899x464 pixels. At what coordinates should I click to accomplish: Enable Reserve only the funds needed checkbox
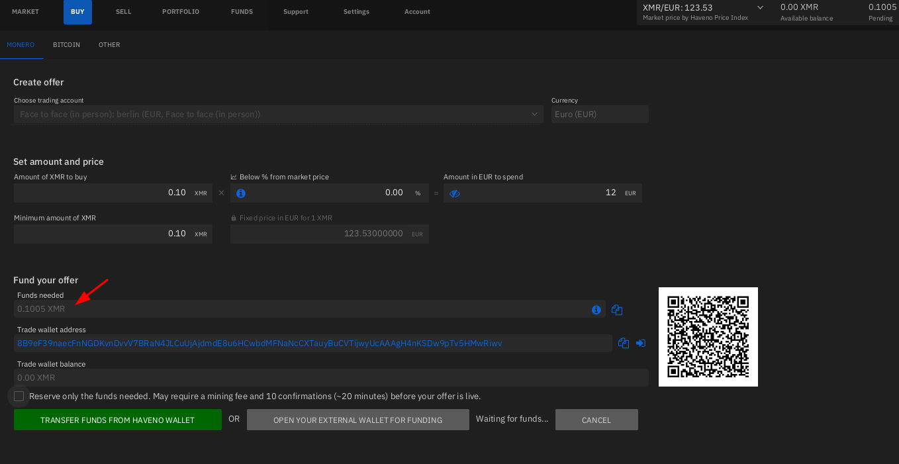tap(19, 396)
